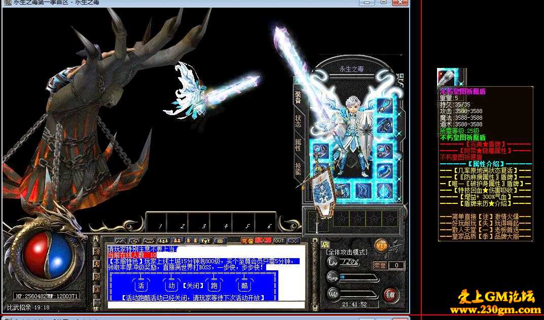Click the boots slot in bottom row
Image resolution: width=544 pixels, height=320 pixels.
342,191
